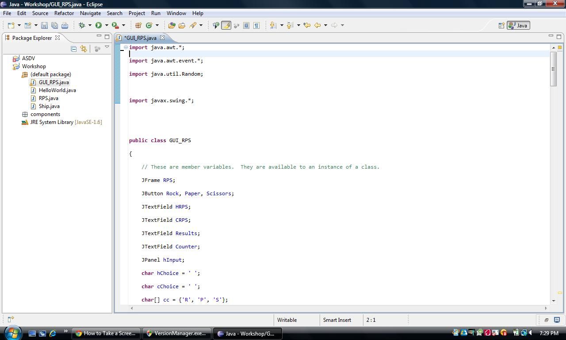
Task: Select the GUI_RPS.java editor tab
Action: (140, 38)
